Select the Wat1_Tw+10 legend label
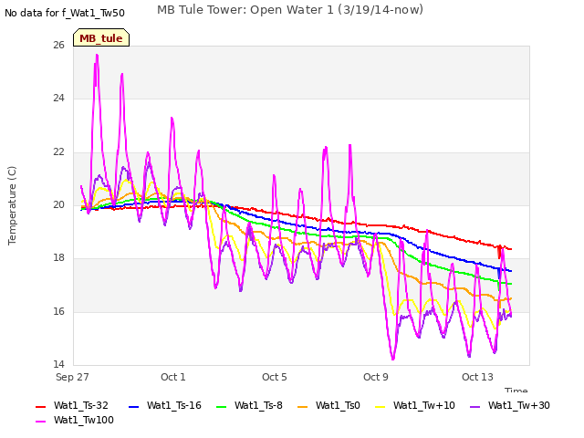Screen dimensions: 584x438 point(423,405)
